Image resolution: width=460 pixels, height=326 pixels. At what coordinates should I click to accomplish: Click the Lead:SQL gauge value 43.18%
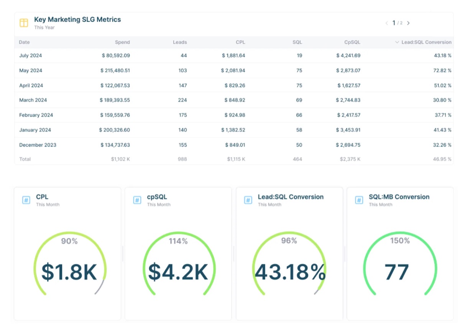[x=290, y=272]
